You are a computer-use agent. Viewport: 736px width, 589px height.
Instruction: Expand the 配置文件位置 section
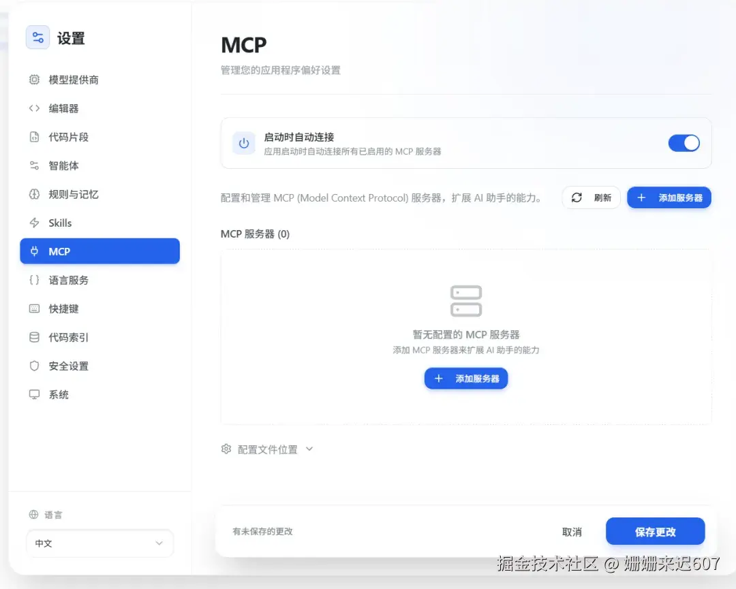[266, 449]
